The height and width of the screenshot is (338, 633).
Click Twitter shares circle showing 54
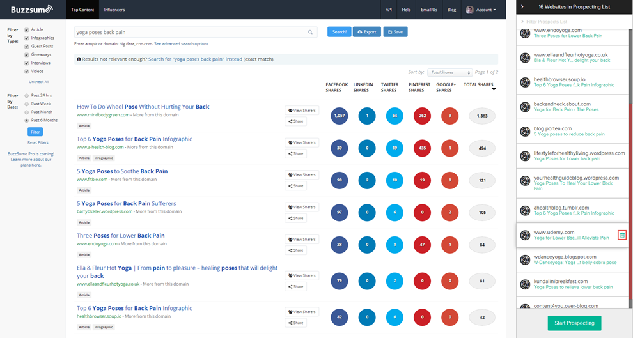[395, 116]
